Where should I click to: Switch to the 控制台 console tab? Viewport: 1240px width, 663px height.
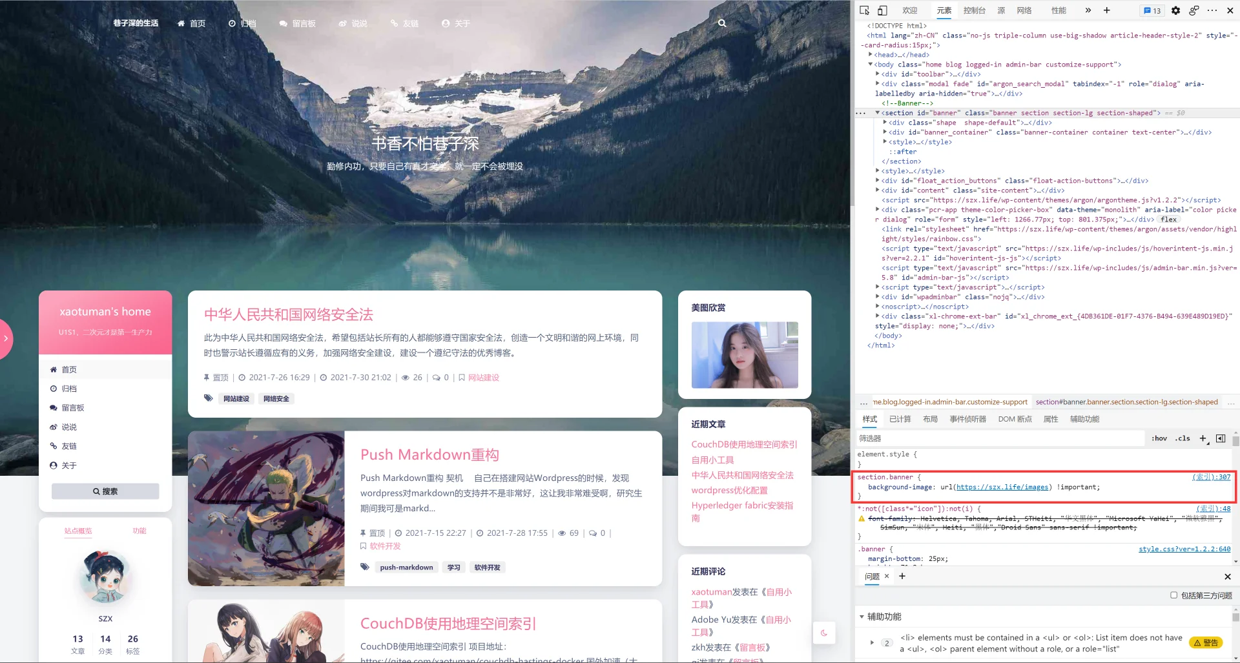975,10
